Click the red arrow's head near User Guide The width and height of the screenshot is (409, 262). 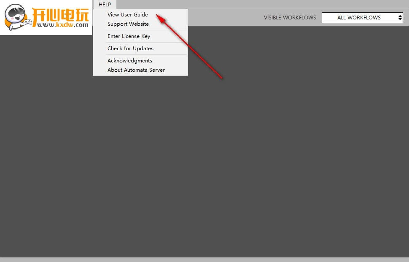coord(159,16)
